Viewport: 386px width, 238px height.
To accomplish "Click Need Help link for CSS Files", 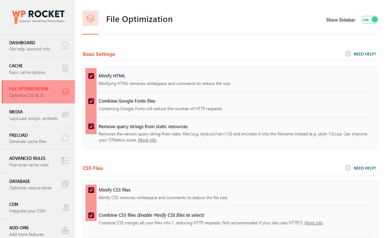I will point(365,168).
